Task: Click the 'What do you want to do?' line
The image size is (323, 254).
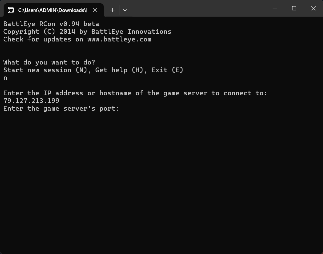Action: click(x=49, y=62)
